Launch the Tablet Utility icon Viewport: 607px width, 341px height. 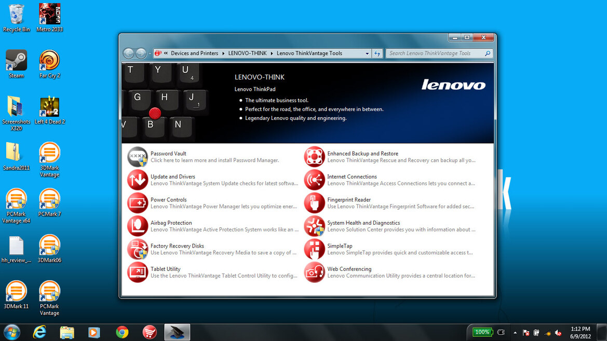[138, 272]
